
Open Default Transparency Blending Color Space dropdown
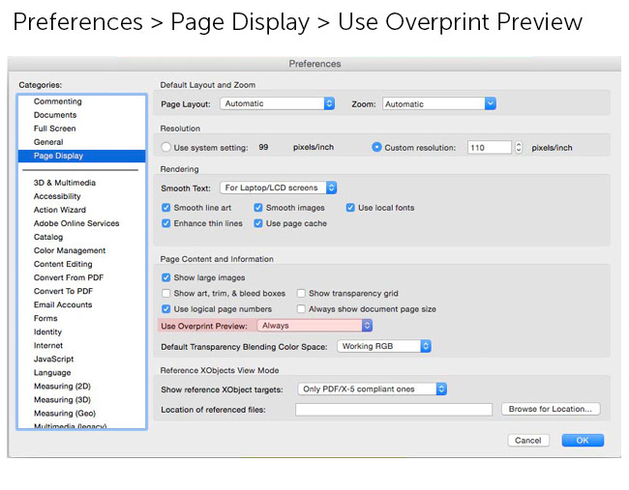point(384,346)
